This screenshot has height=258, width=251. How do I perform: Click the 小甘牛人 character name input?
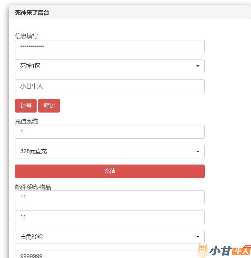[x=109, y=86]
